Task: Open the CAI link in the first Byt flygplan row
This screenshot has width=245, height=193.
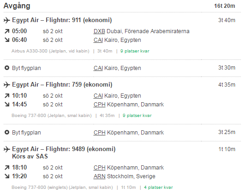Action: pyautogui.click(x=98, y=68)
